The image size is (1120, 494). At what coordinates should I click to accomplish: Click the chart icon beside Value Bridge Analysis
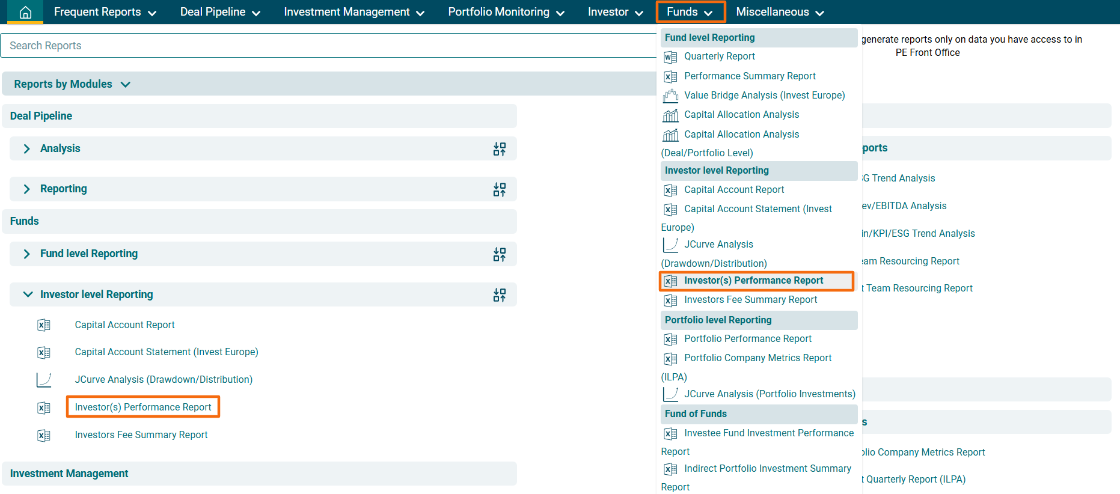[670, 96]
